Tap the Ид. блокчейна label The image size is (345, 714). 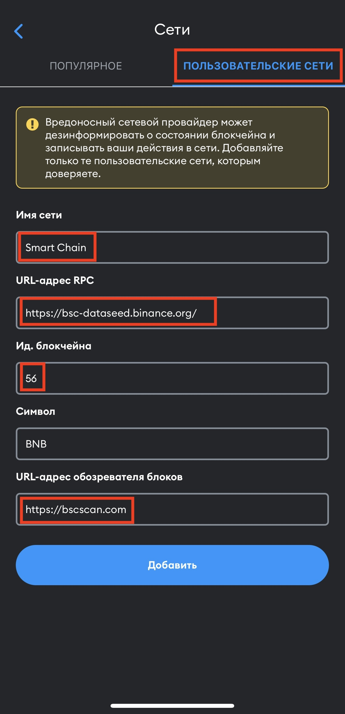tap(54, 346)
